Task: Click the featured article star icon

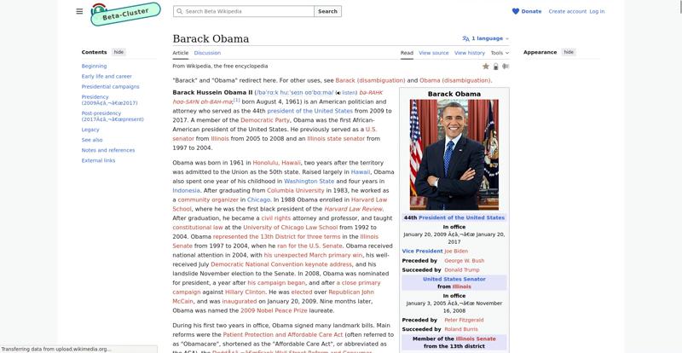Action: point(486,66)
